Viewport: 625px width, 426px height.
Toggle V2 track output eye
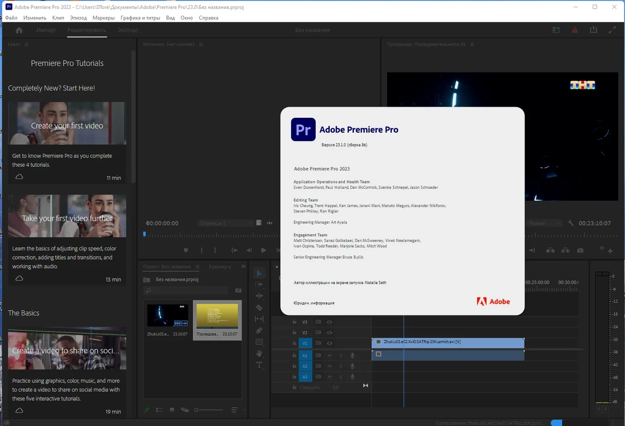pos(329,333)
